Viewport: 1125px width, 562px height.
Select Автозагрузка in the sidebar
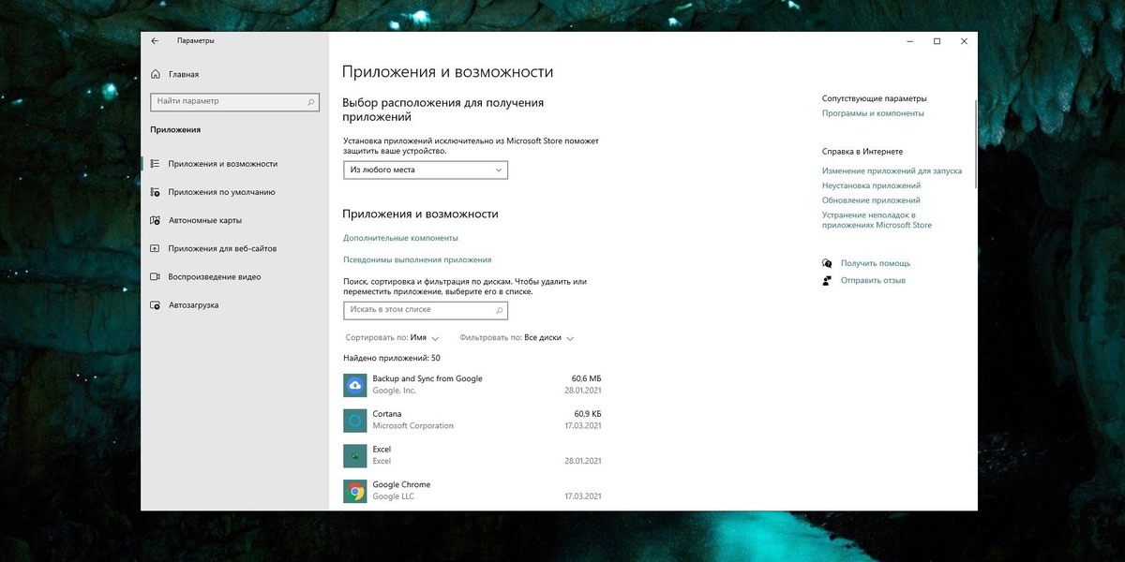(193, 305)
